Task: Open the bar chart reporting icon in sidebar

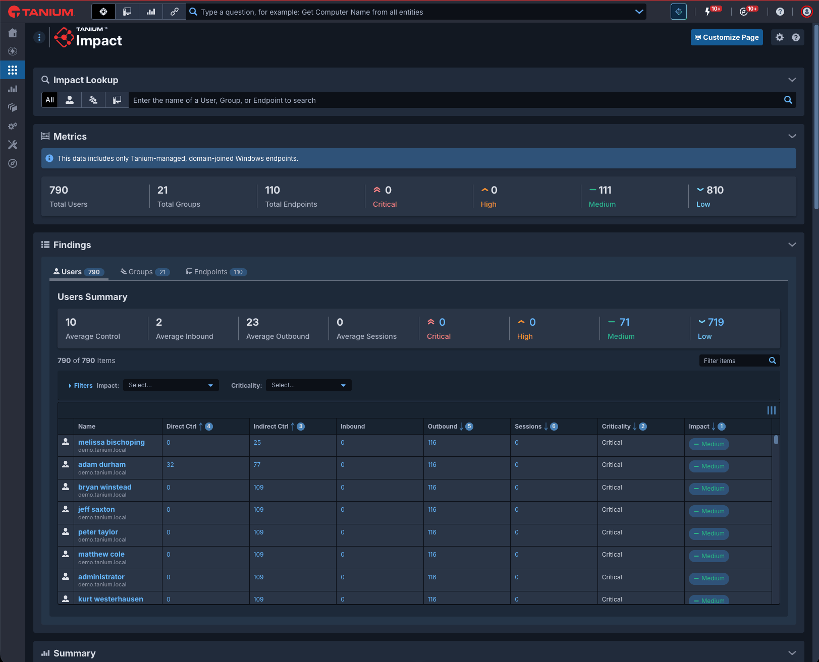Action: pyautogui.click(x=13, y=89)
